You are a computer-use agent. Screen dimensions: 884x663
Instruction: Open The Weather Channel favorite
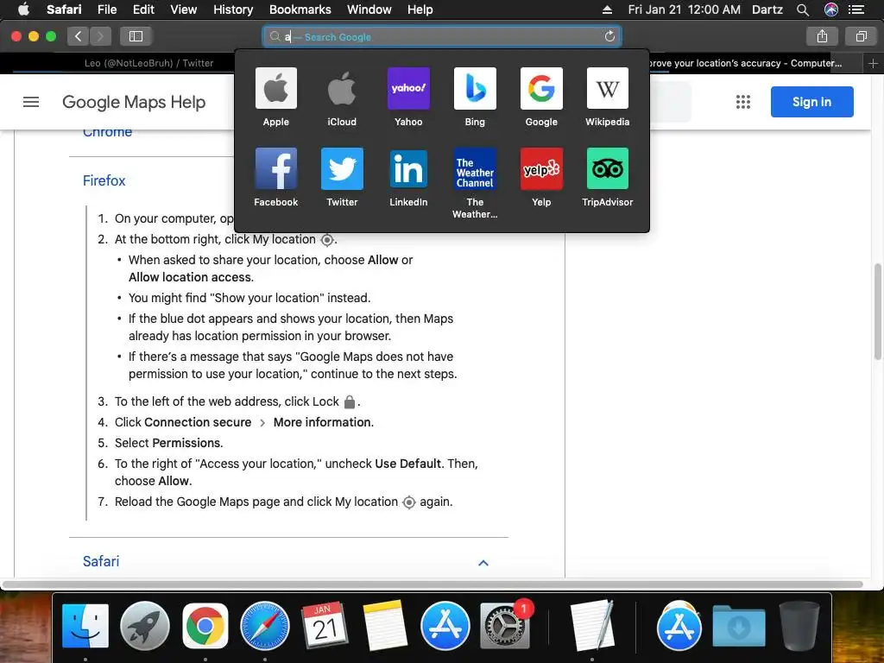pos(475,183)
